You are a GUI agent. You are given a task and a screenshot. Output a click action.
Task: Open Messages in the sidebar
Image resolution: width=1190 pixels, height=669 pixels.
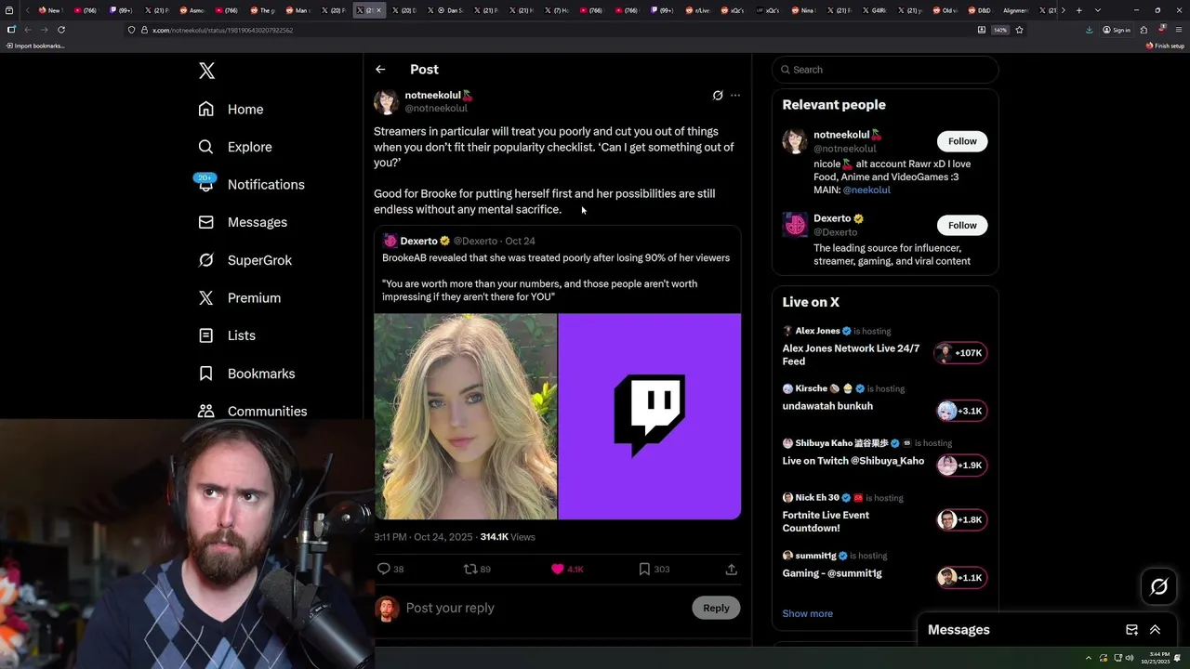pyautogui.click(x=243, y=222)
